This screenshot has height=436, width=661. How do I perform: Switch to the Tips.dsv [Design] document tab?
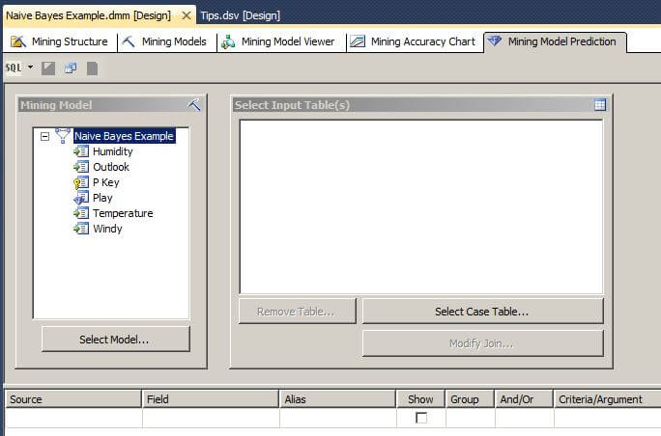tap(240, 15)
